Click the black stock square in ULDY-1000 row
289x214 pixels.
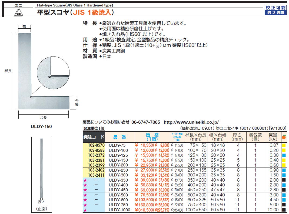click(284, 210)
